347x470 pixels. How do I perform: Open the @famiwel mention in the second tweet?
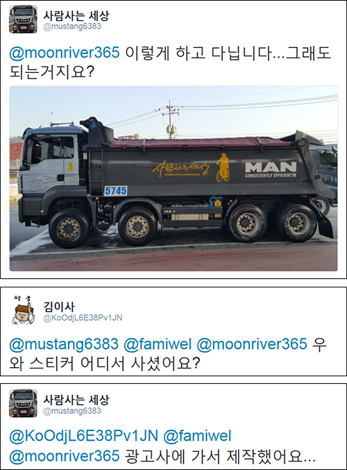pos(158,344)
